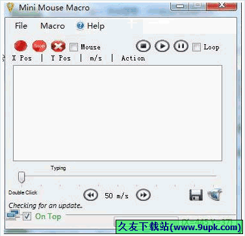Decrease speed with the rewind arrows button
Screen dimensions: 245x236
coord(91,195)
